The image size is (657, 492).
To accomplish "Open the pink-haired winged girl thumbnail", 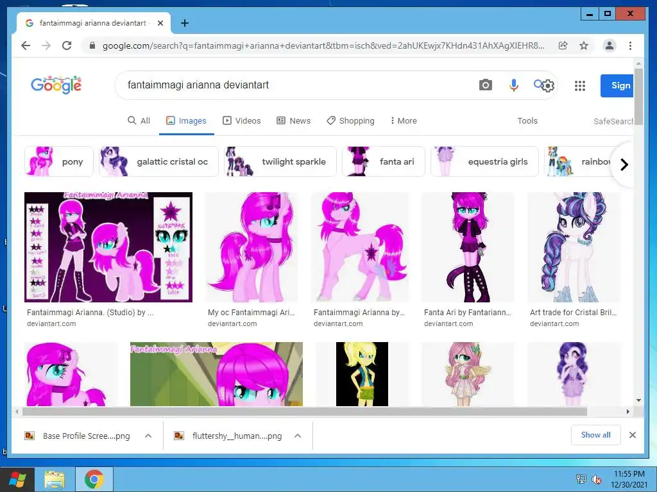I will coord(468,374).
